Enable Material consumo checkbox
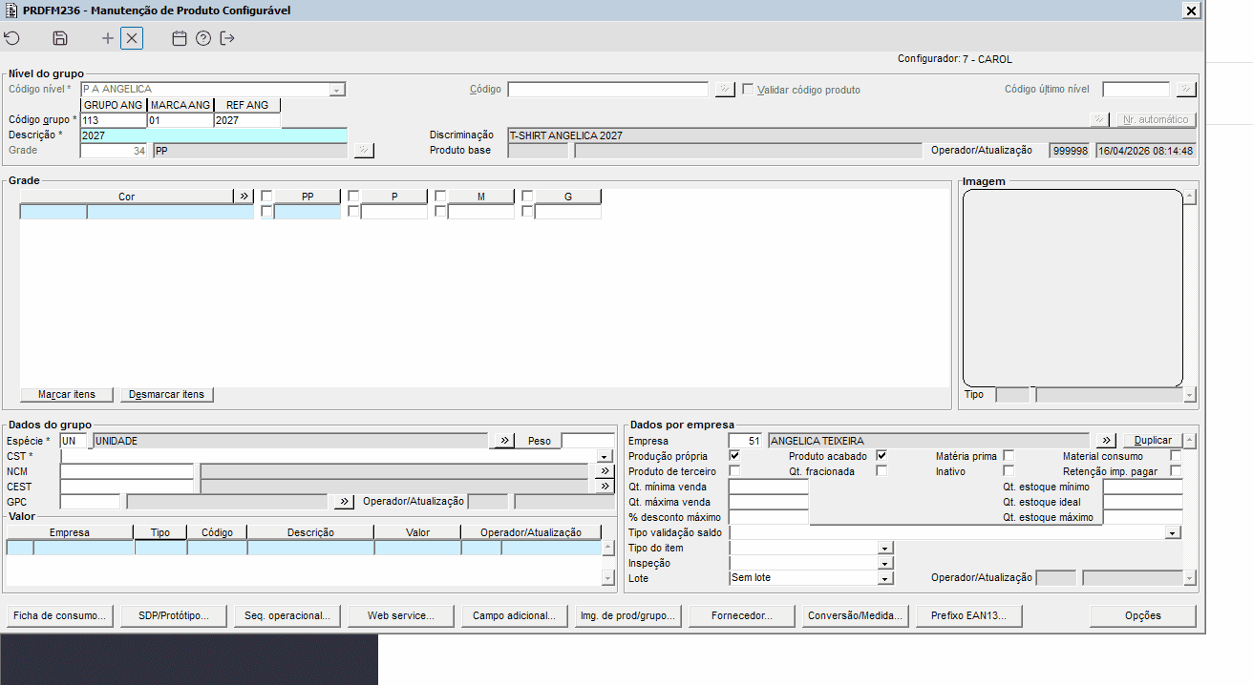Screen dimensions: 1253x685 1176,456
